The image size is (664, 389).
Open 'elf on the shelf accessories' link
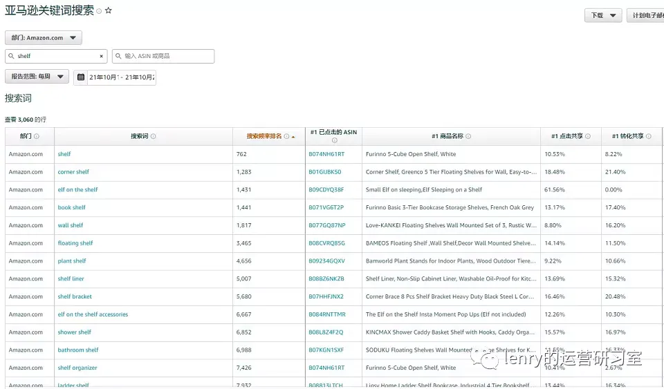coord(93,314)
